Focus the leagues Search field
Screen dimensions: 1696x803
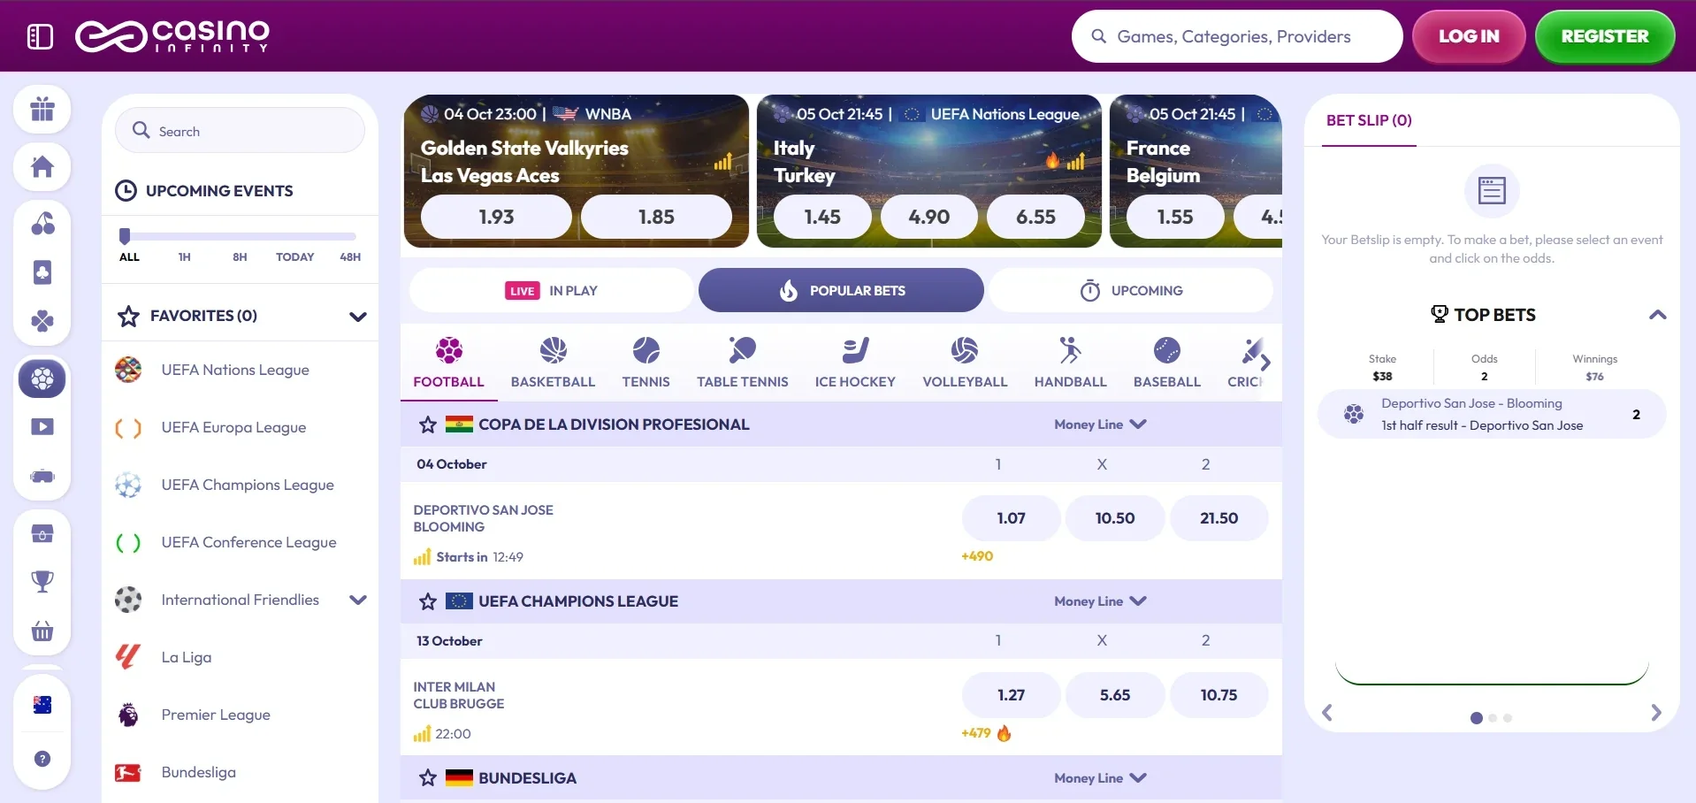coord(240,131)
